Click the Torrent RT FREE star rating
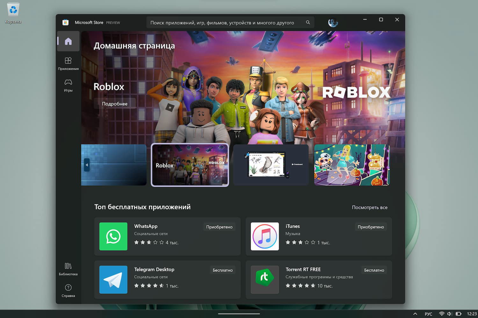478x318 pixels. (x=300, y=286)
